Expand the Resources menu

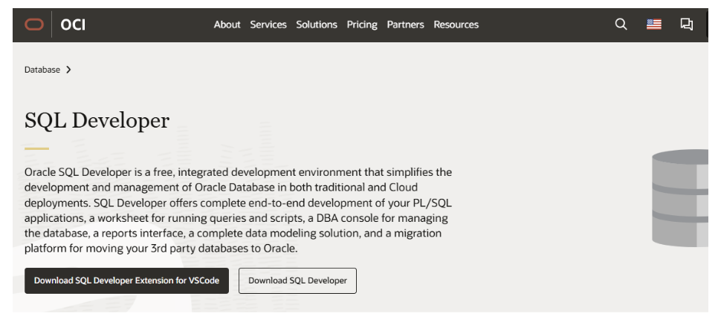click(x=456, y=24)
